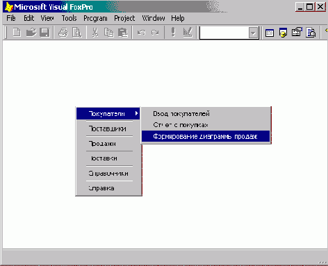Open the Program menu
328x266 pixels.
click(95, 19)
